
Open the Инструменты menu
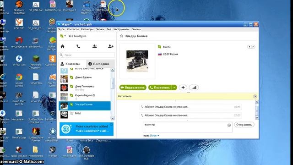click(121, 29)
